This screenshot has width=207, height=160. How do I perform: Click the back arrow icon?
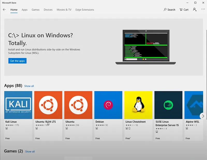click(x=4, y=10)
